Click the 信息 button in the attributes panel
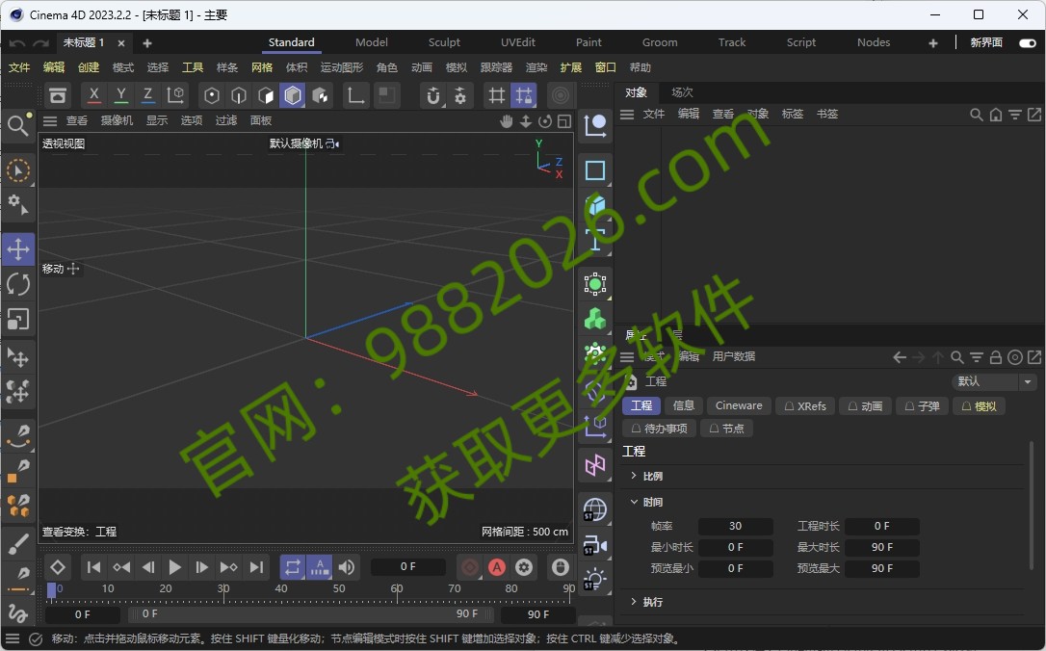The width and height of the screenshot is (1046, 651). [684, 405]
